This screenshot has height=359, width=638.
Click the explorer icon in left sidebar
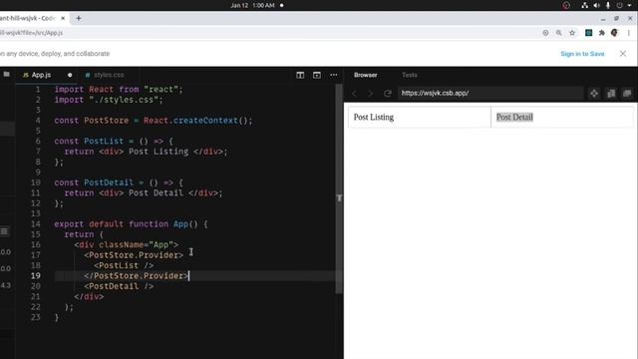point(7,75)
